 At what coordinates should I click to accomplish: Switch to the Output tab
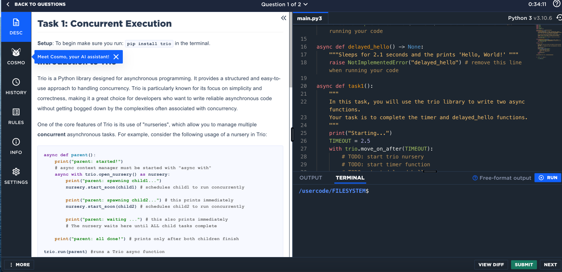click(x=311, y=178)
